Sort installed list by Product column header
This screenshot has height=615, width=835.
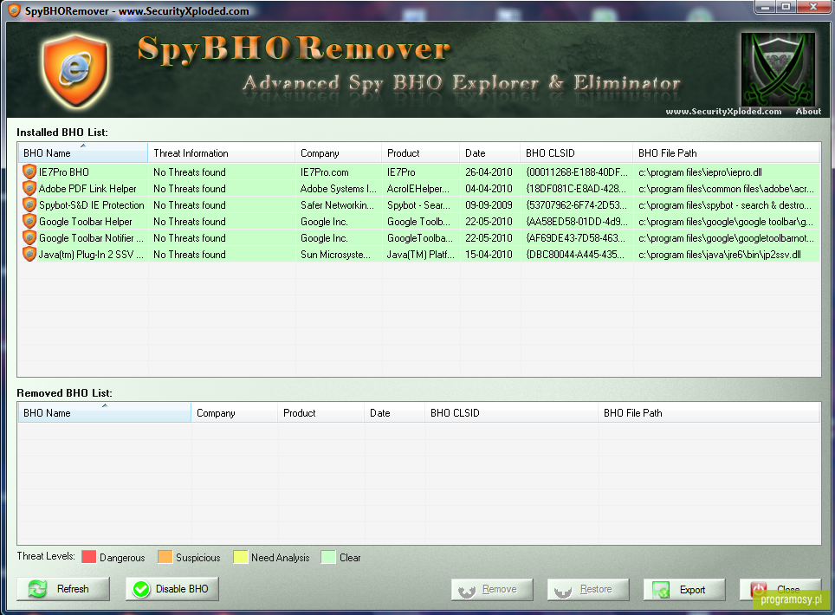pyautogui.click(x=421, y=152)
